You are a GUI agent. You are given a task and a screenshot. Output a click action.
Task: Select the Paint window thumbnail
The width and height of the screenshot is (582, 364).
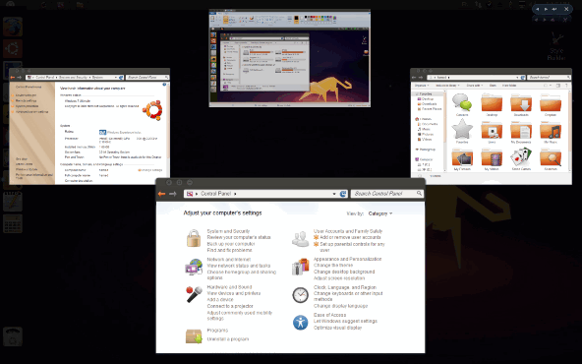tap(289, 58)
